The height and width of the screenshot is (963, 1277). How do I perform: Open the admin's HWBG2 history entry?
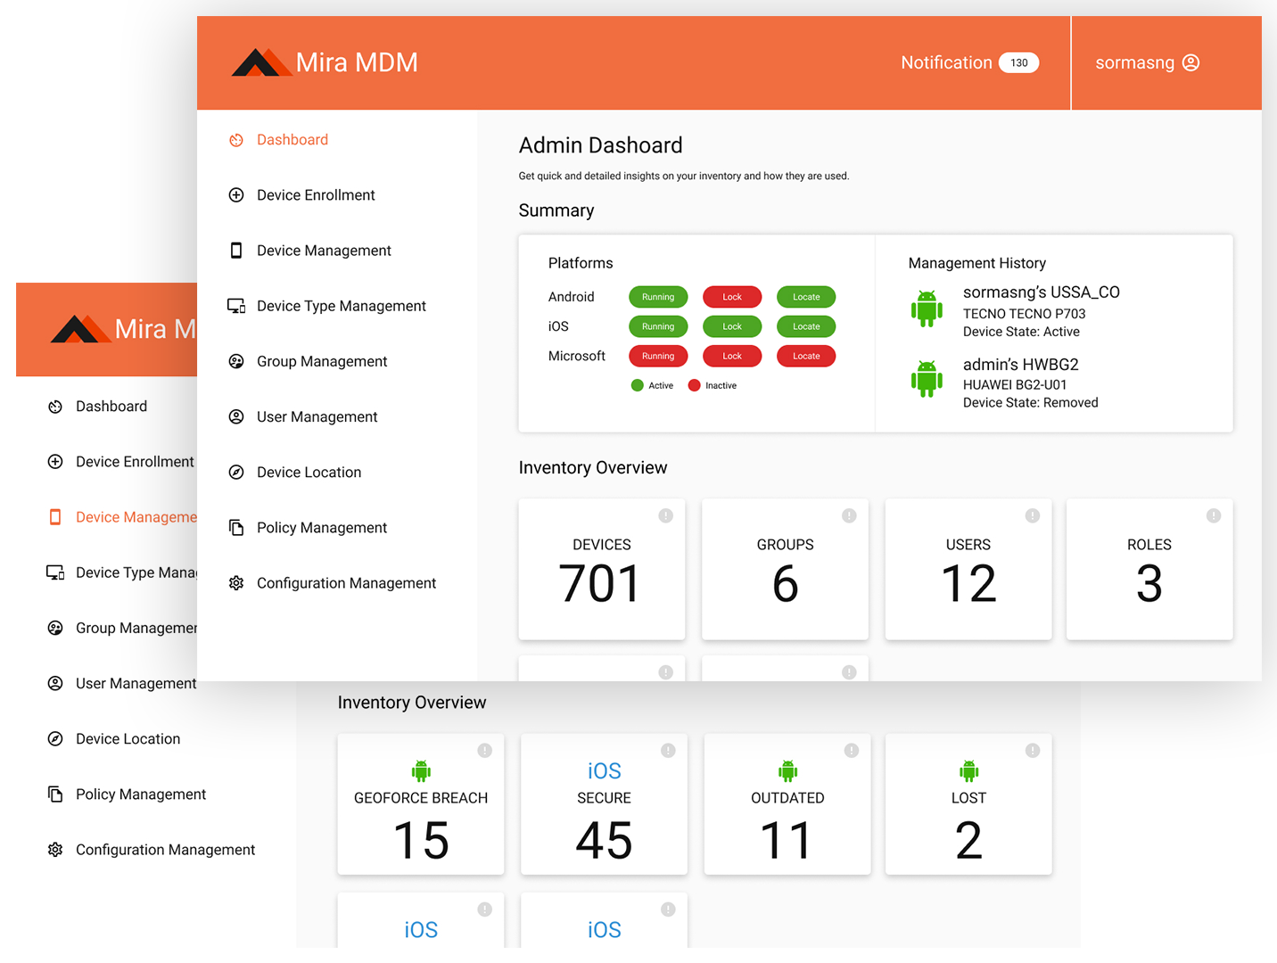tap(1020, 365)
